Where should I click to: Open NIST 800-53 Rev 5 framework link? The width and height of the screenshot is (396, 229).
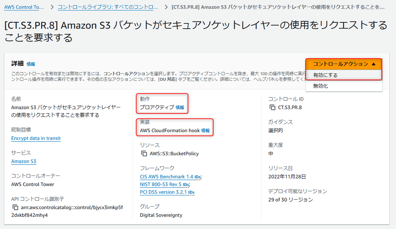[160, 184]
